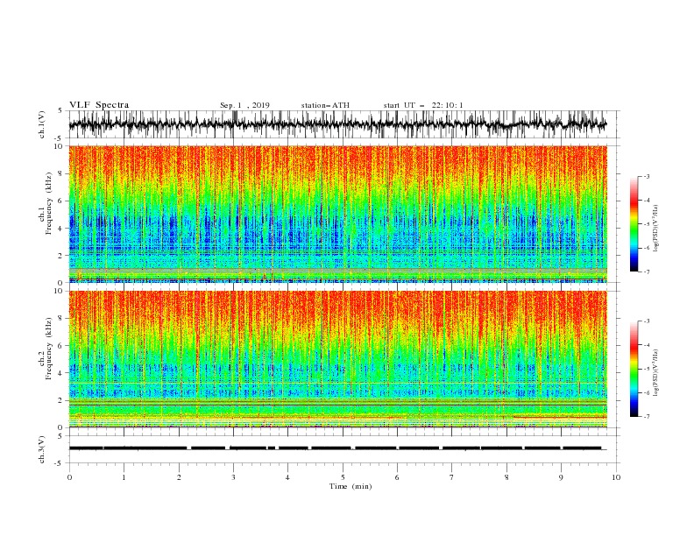
Task: Click the "-3" tick on ch.1 colorbar
Action: coord(646,176)
